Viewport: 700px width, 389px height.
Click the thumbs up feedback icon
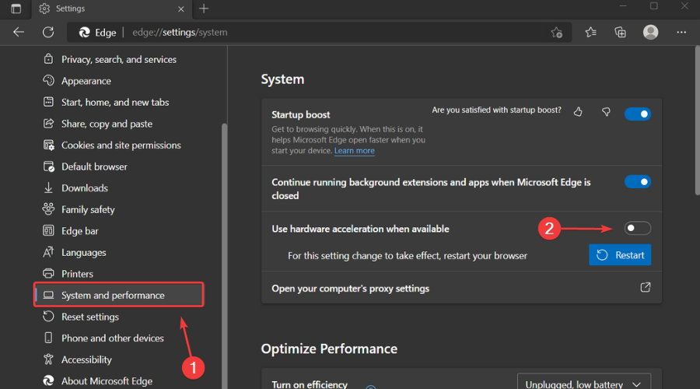pyautogui.click(x=578, y=112)
